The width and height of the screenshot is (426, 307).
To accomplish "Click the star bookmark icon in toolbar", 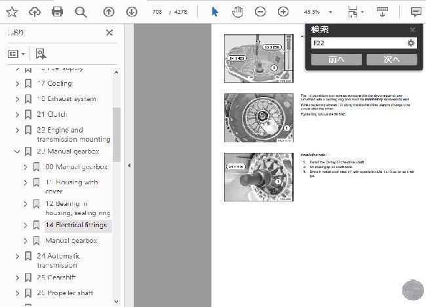I will (x=12, y=12).
